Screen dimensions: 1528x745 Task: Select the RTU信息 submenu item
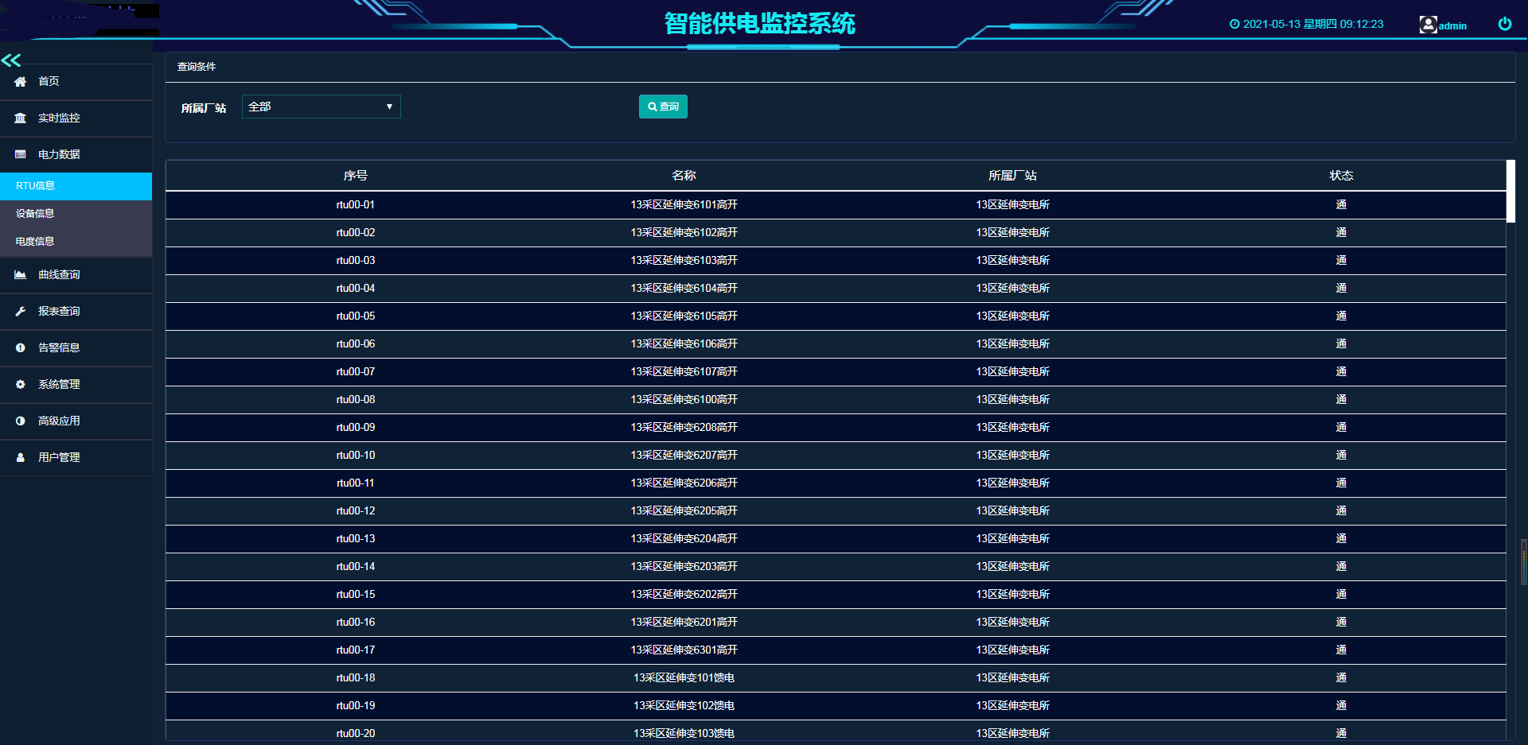(36, 186)
